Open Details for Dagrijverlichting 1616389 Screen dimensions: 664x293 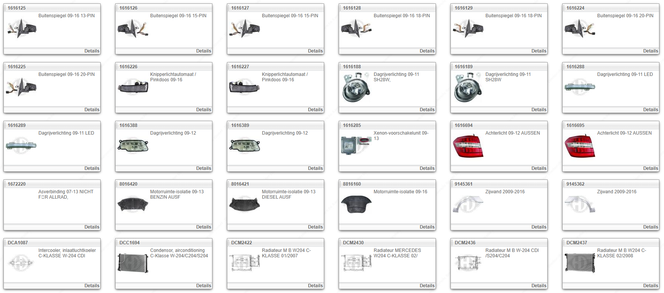click(315, 168)
